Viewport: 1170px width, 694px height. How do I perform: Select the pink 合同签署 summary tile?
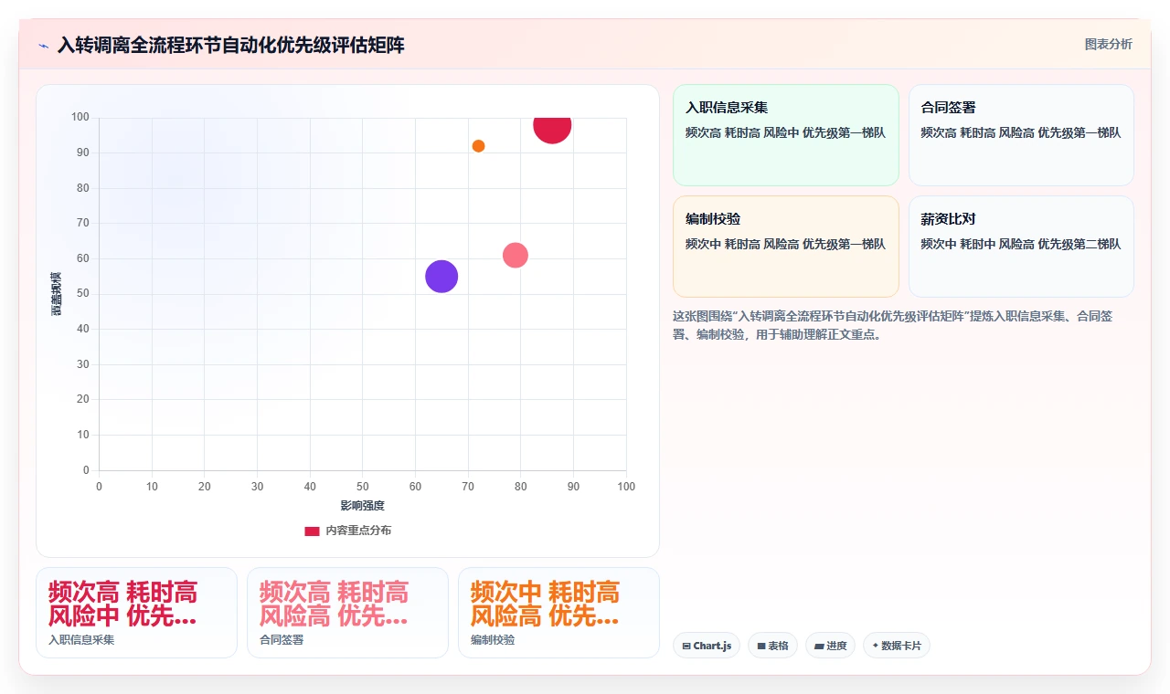pos(347,613)
